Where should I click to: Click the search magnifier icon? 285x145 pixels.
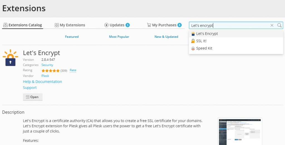279,25
